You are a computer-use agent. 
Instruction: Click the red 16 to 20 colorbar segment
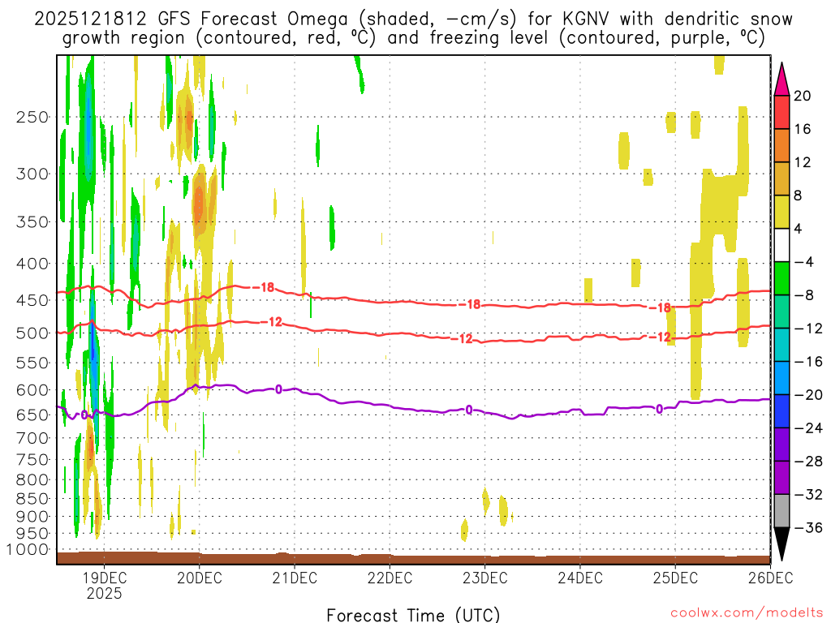(781, 112)
